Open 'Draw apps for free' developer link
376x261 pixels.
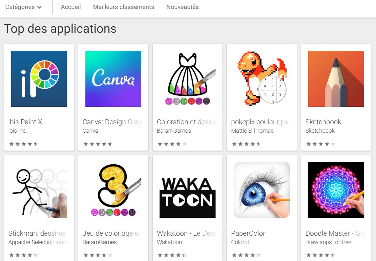coord(328,242)
